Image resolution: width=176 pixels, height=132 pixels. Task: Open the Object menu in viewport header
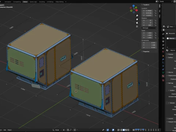pyautogui.click(x=10, y=130)
